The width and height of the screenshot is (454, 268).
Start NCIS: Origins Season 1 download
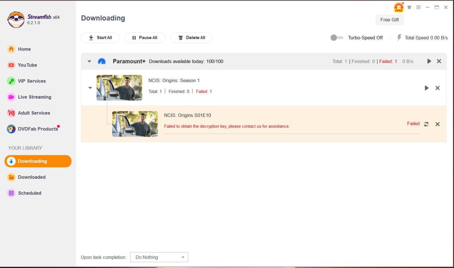(427, 88)
